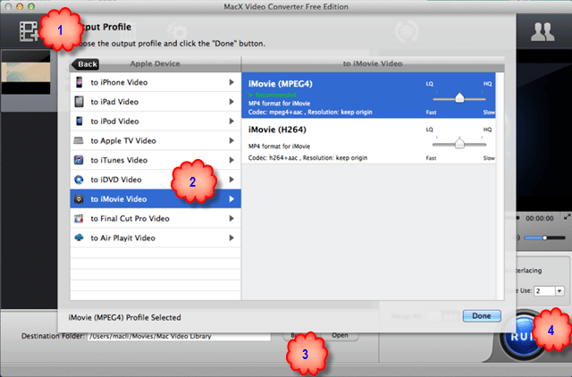Viewport: 572px width, 377px height.
Task: Click the iTunes music icon
Action: (79, 160)
